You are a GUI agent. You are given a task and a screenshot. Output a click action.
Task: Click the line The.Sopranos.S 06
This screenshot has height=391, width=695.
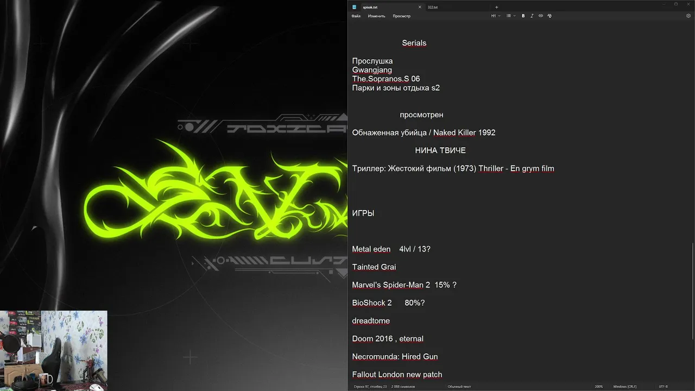coord(386,79)
